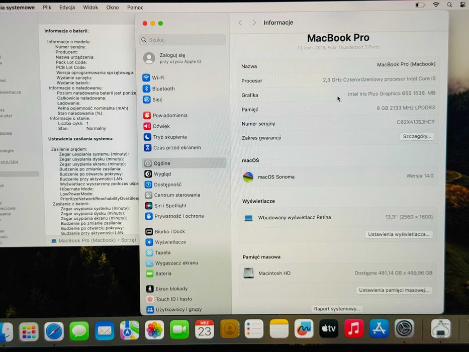This screenshot has width=469, height=352.
Task: Click the Macintosh HD storage row
Action: tap(338, 273)
